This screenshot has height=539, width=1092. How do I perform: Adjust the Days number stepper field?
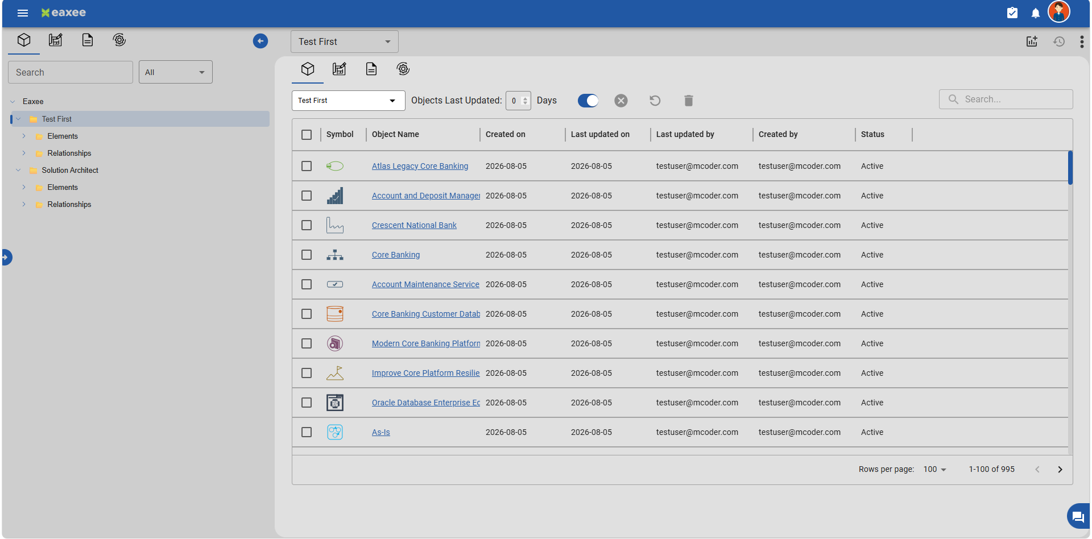tap(518, 101)
